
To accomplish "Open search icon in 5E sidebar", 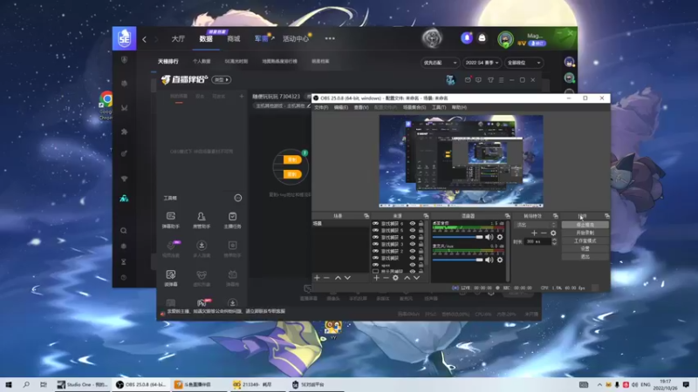I will 124,231.
